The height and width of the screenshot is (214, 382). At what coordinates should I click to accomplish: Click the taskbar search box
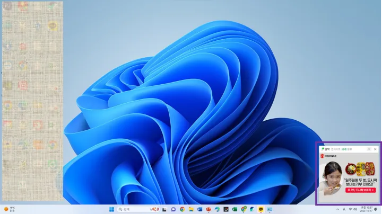click(x=138, y=209)
